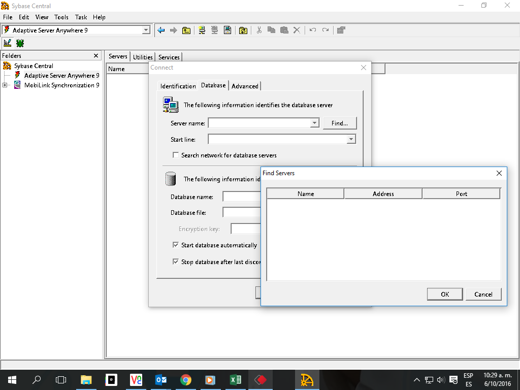The image size is (520, 390).
Task: Click the Name column header in Servers list
Action: [x=127, y=69]
